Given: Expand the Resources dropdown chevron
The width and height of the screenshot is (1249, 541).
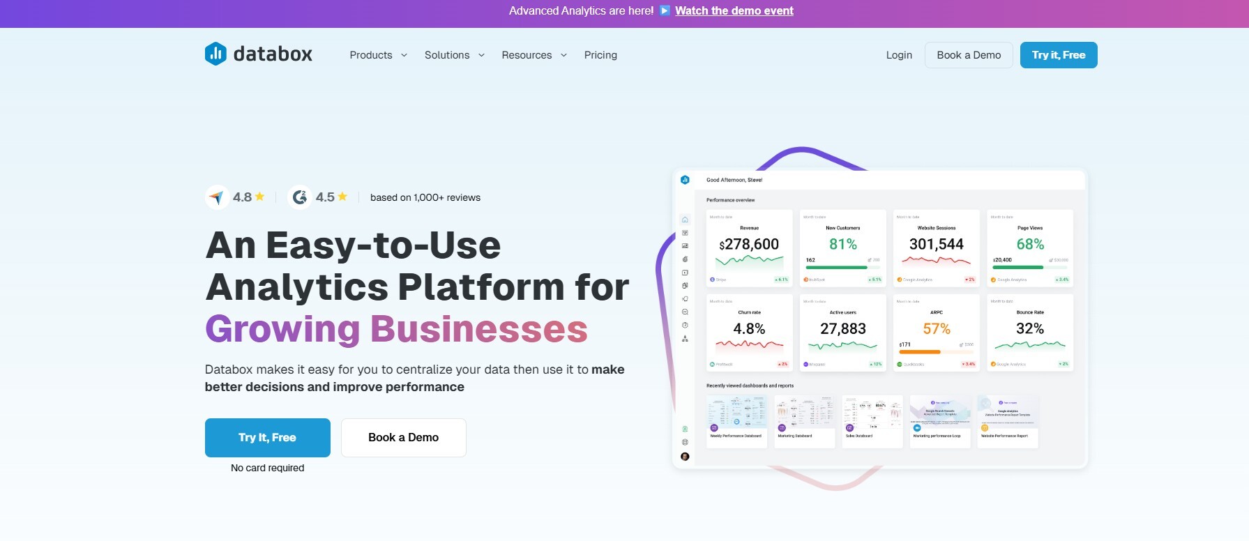Looking at the screenshot, I should pyautogui.click(x=563, y=55).
